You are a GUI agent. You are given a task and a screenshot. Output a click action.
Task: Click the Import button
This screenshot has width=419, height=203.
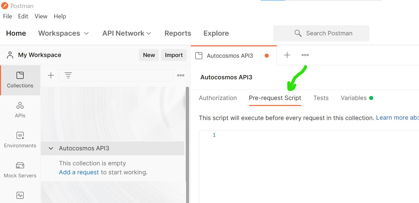coord(174,55)
